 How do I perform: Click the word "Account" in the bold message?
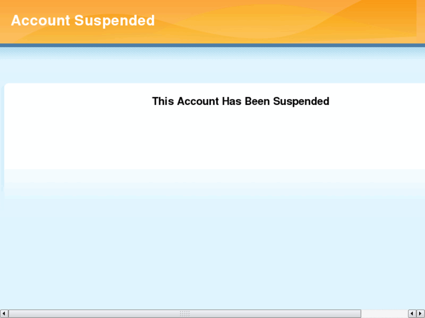[x=198, y=101]
